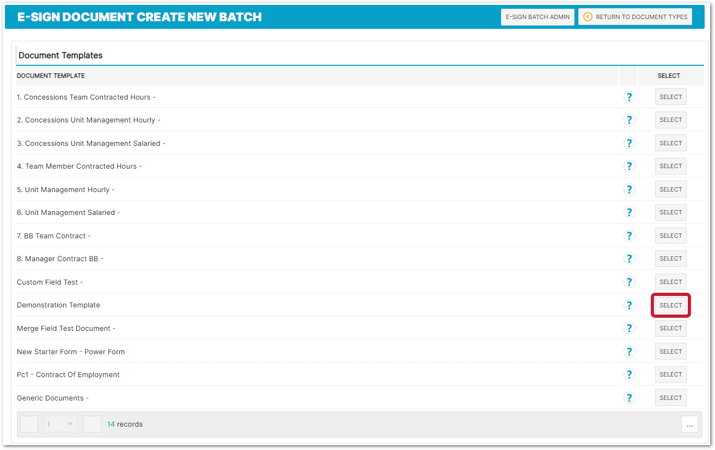Click next page button in pager

pos(92,424)
